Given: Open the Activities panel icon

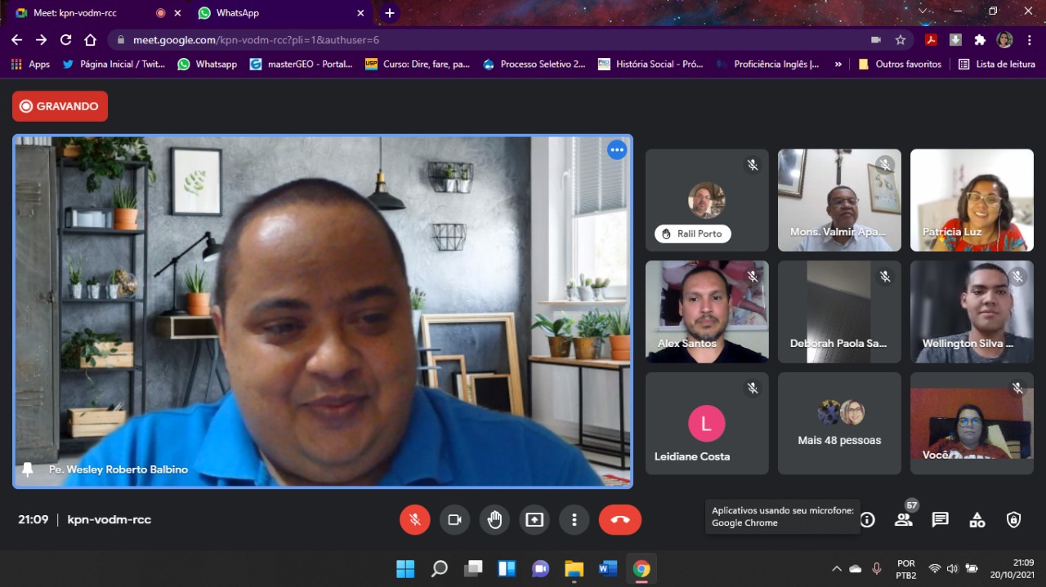Looking at the screenshot, I should click(977, 520).
